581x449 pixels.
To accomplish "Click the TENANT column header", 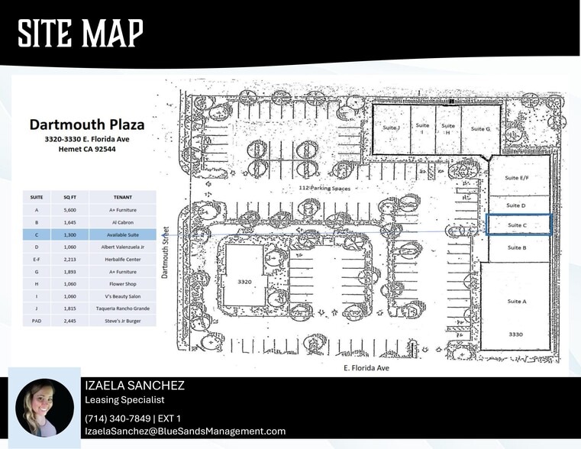I will 122,196.
